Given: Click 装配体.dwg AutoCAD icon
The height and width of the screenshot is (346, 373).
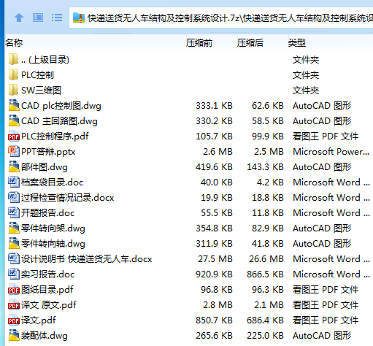Looking at the screenshot, I should 14,335.
